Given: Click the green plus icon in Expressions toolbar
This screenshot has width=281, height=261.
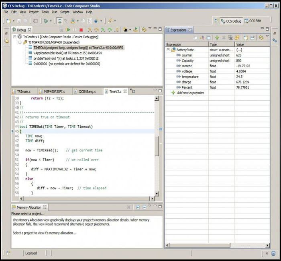Looking at the screenshot, I should (217, 37).
